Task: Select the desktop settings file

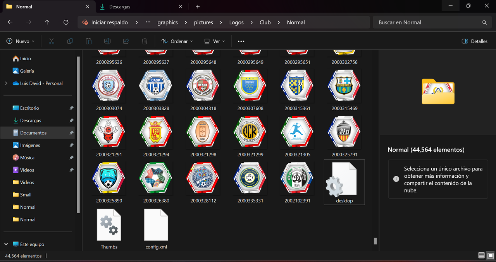Action: (x=344, y=182)
